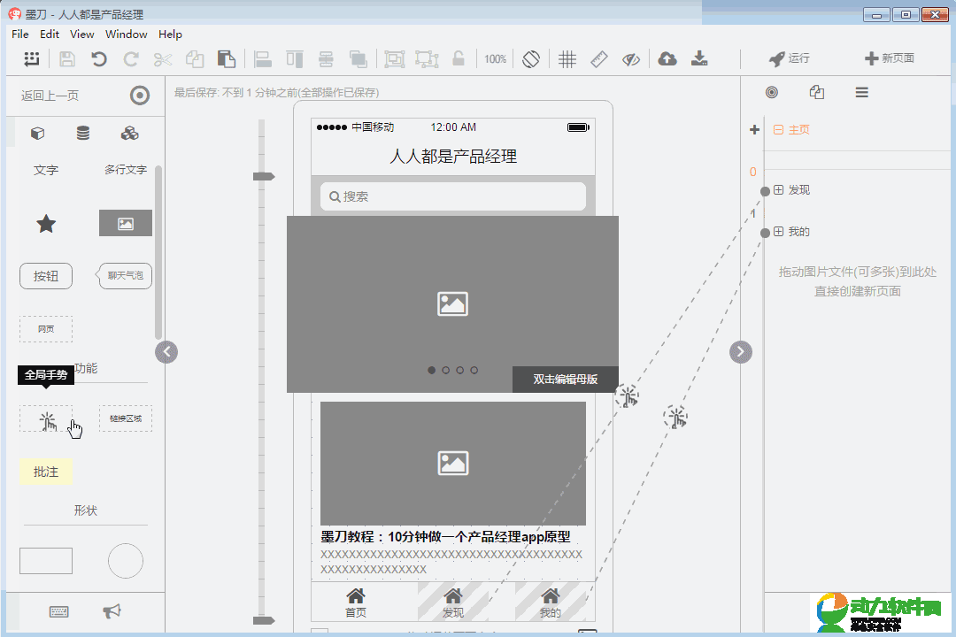The height and width of the screenshot is (637, 956).
Task: Click the layer order icon
Action: coord(358,58)
